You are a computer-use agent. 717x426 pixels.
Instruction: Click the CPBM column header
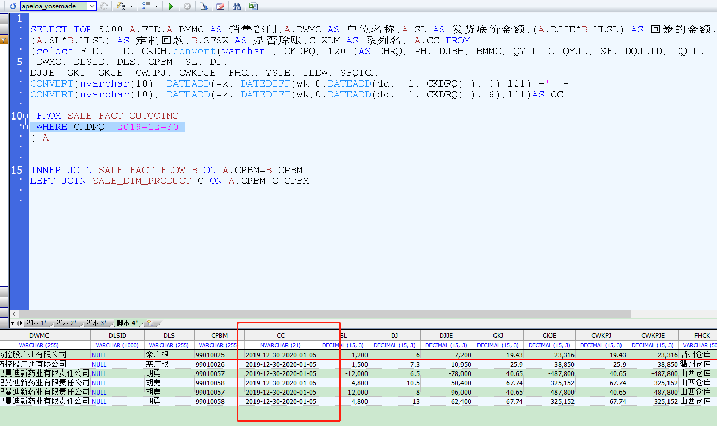219,335
